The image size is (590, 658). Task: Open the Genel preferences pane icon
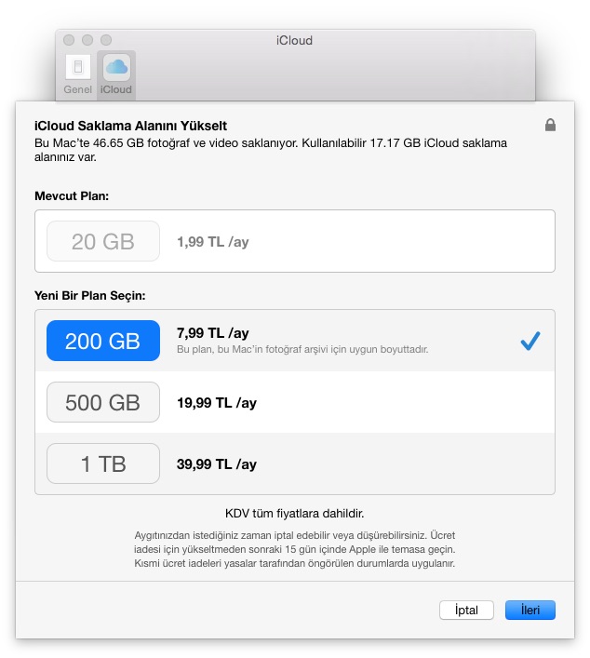(x=78, y=68)
